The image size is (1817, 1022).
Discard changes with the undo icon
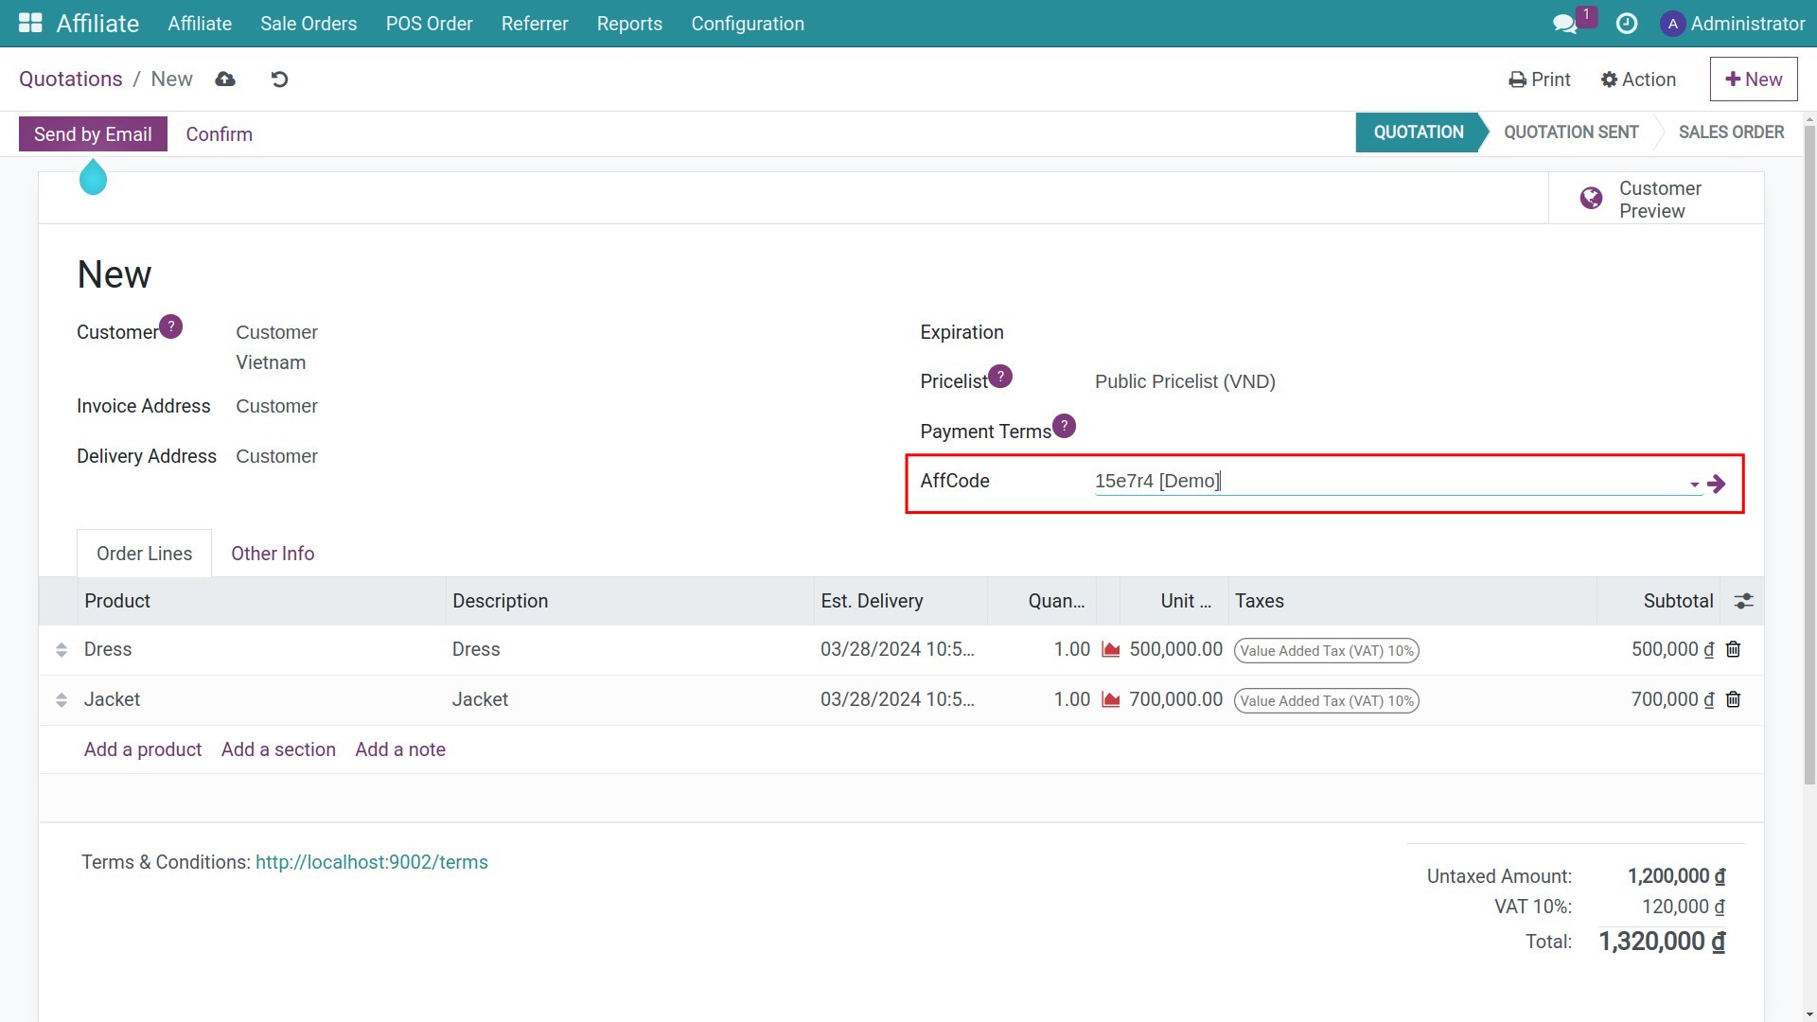pyautogui.click(x=279, y=79)
